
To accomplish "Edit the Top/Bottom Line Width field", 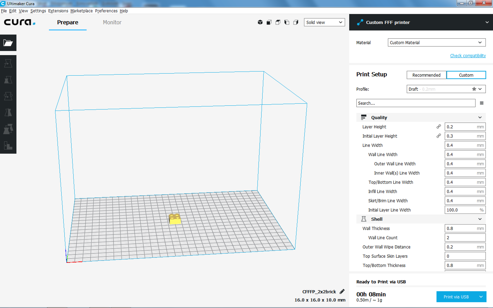I will pyautogui.click(x=465, y=182).
